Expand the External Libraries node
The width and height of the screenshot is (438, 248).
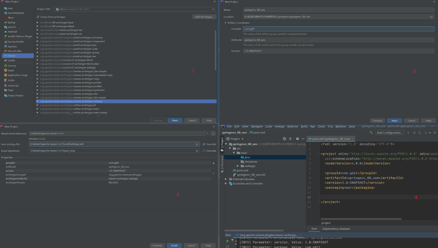coord(226,179)
